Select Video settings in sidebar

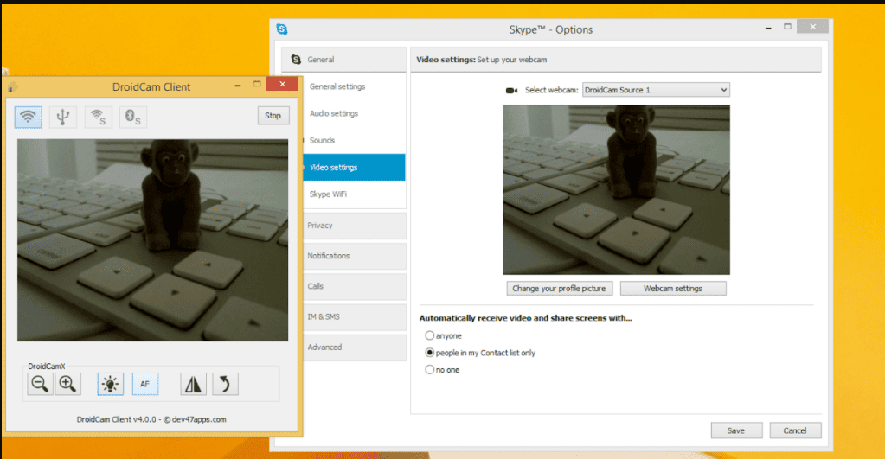355,168
